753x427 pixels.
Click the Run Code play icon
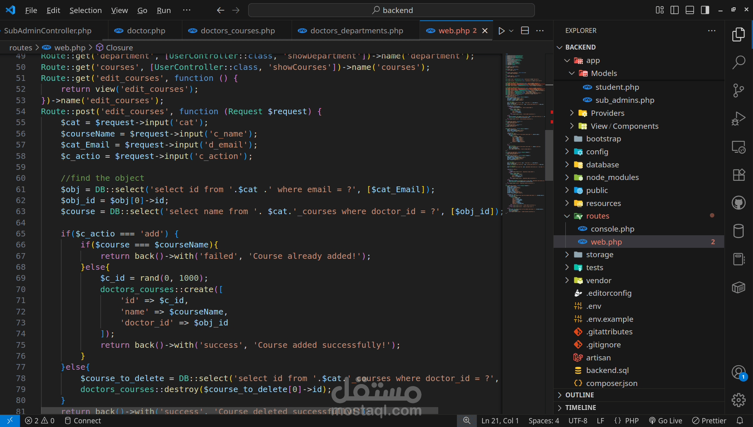click(502, 31)
